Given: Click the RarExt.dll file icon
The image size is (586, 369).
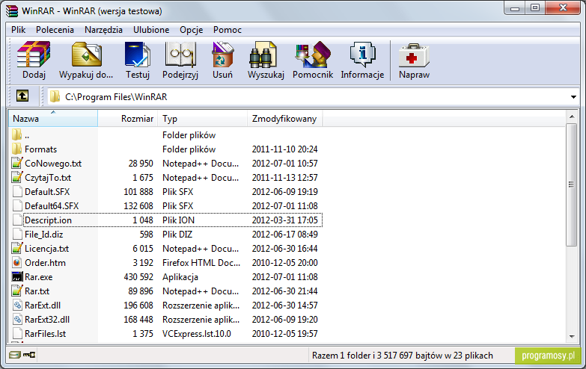Looking at the screenshot, I should 17,306.
